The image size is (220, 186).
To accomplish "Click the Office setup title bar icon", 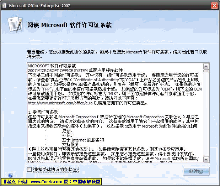I will click(x=4, y=6).
